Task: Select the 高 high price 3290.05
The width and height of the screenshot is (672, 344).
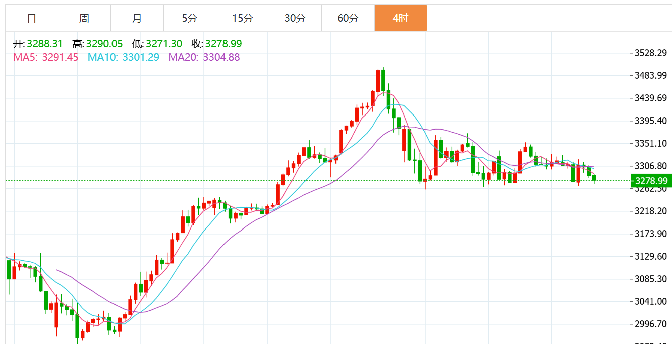Action: [104, 44]
